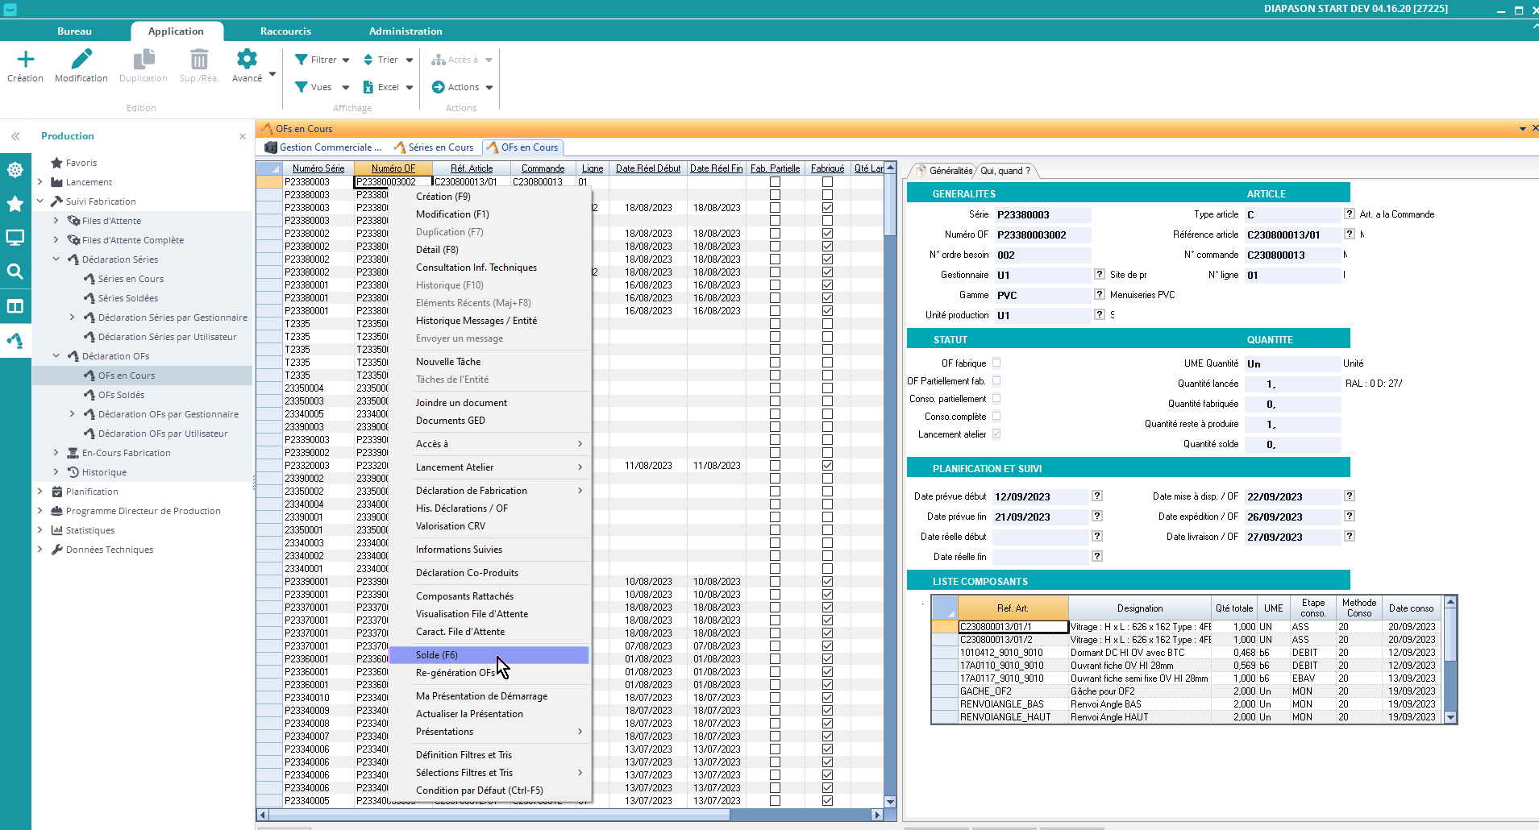Check Fab. Partielle box in first row

775,182
